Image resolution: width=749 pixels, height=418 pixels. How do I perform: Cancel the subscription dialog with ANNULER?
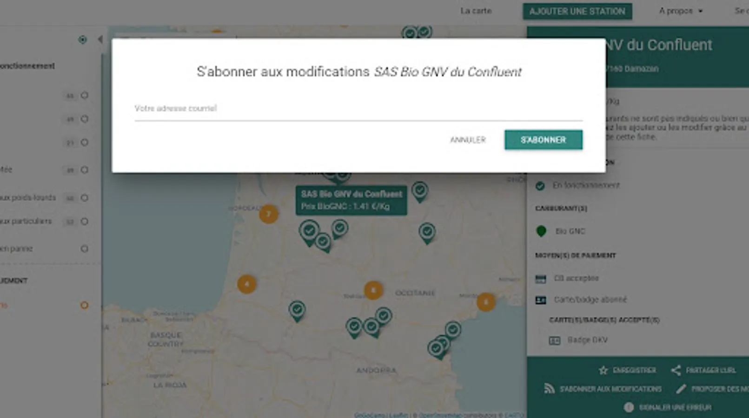[x=468, y=140]
